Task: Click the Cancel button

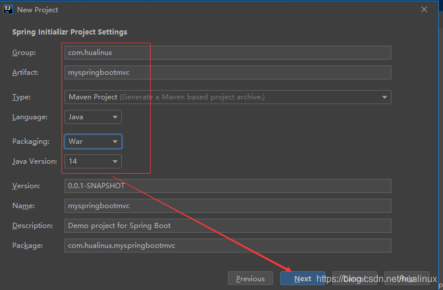Action: (x=355, y=278)
